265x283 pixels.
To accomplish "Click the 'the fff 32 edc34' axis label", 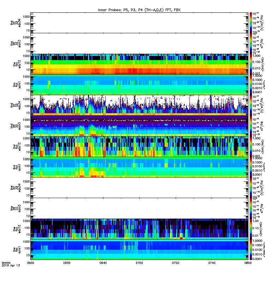I will [16, 188].
